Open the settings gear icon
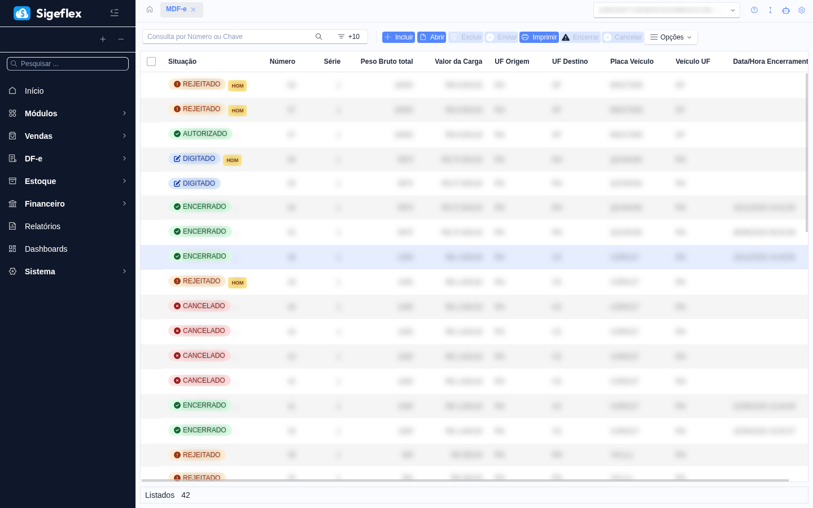 click(802, 10)
